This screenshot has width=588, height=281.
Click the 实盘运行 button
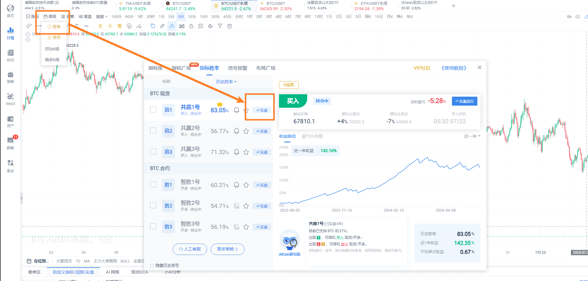[465, 101]
